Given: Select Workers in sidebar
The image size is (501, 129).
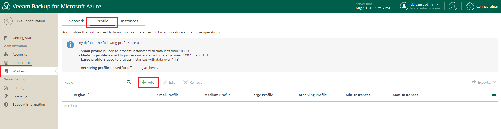Looking at the screenshot, I should tap(19, 71).
